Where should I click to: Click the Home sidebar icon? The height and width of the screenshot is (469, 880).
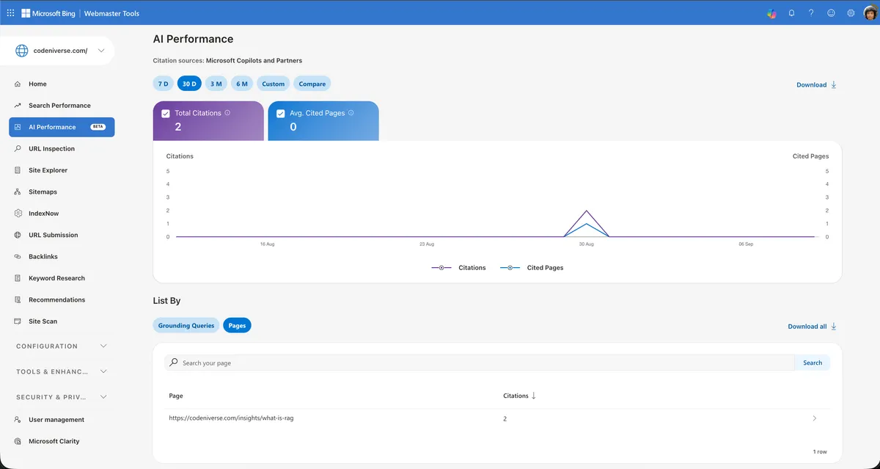(x=18, y=84)
